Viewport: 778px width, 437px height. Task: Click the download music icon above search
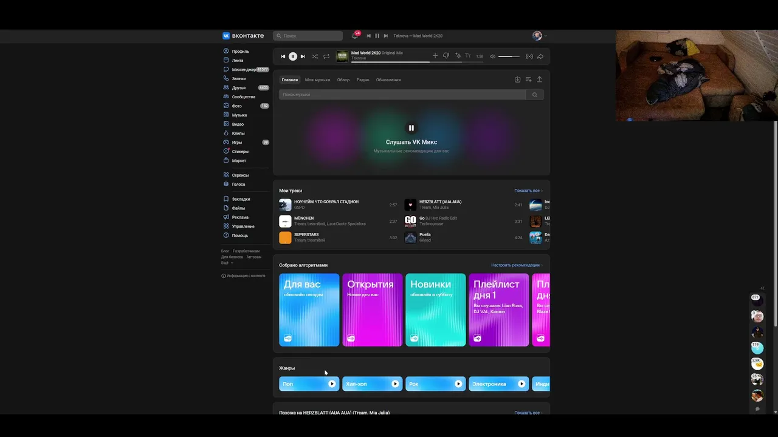pos(518,80)
